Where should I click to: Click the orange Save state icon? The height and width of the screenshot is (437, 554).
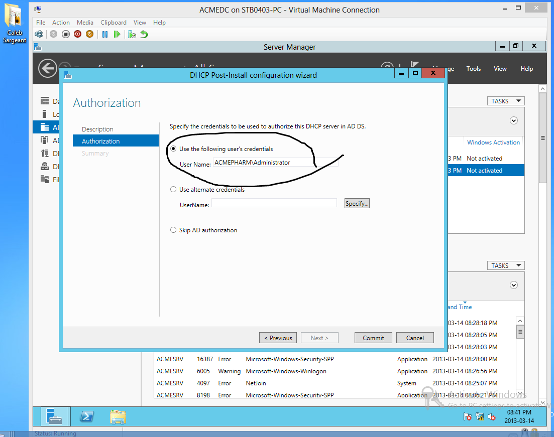(90, 34)
